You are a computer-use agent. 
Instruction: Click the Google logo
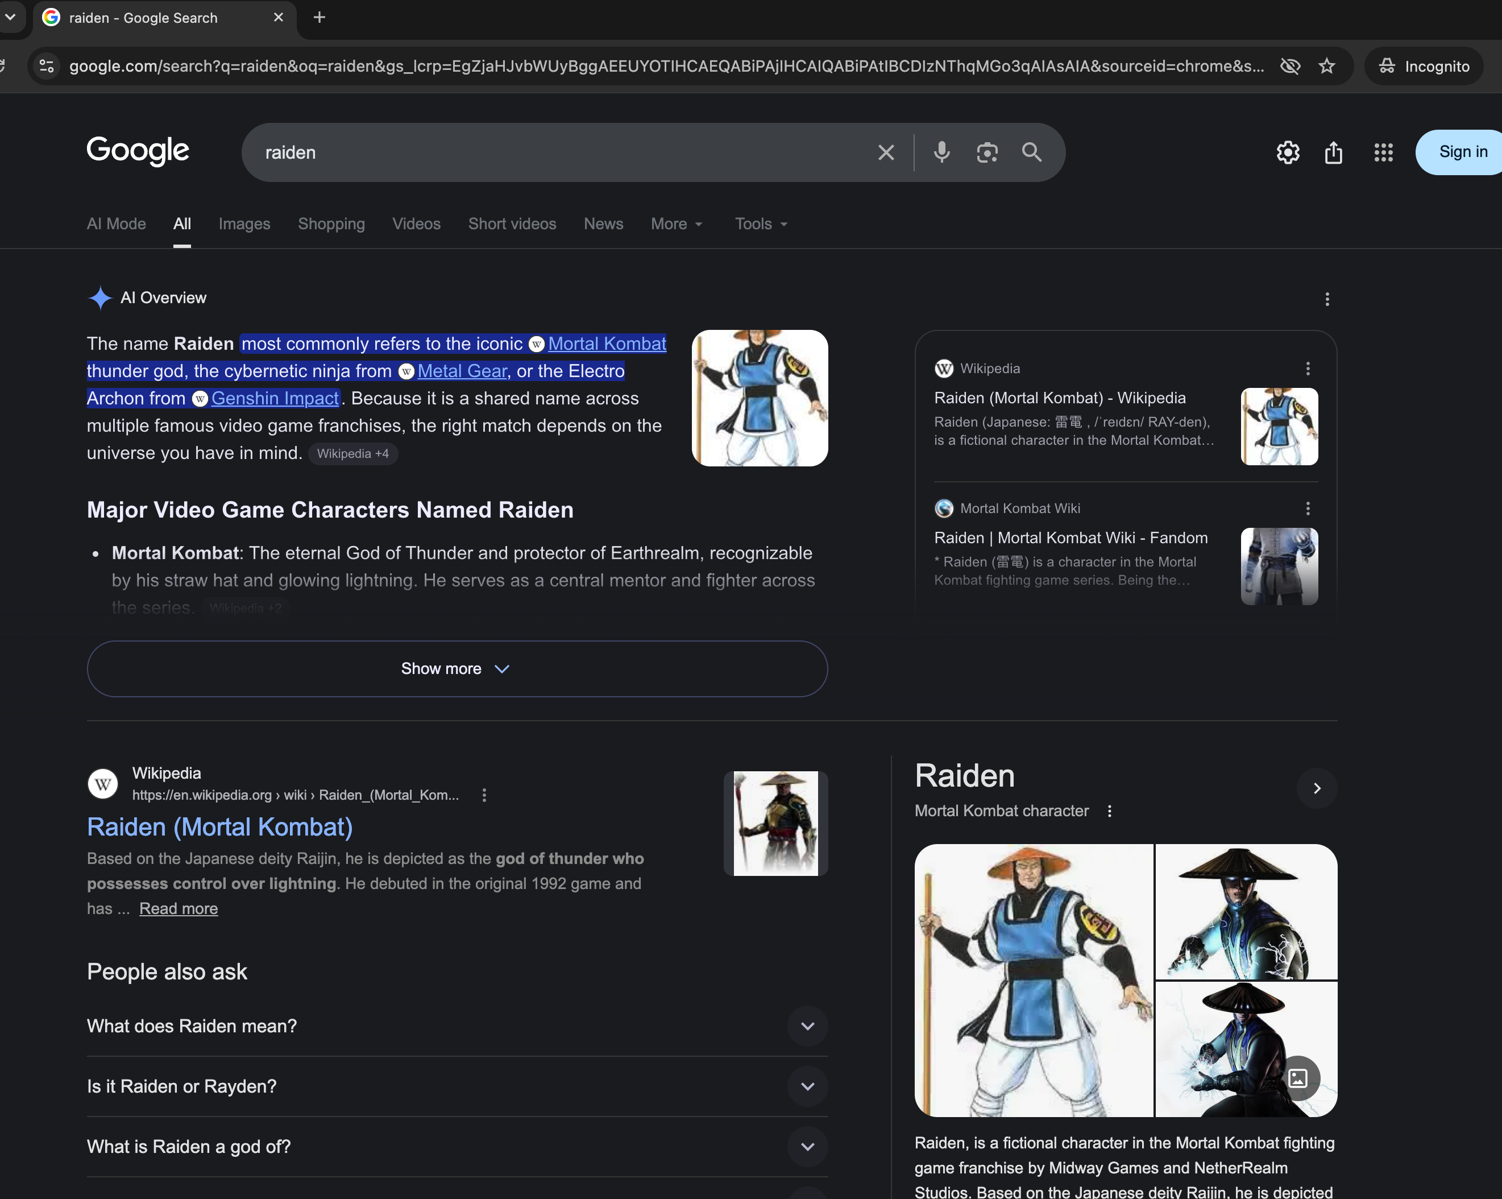[x=138, y=151]
